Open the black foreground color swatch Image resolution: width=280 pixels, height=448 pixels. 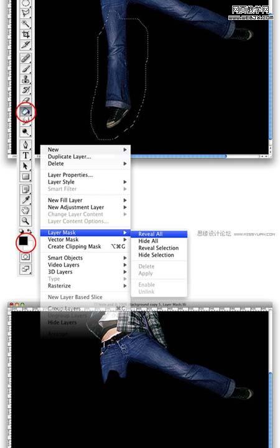click(x=24, y=241)
